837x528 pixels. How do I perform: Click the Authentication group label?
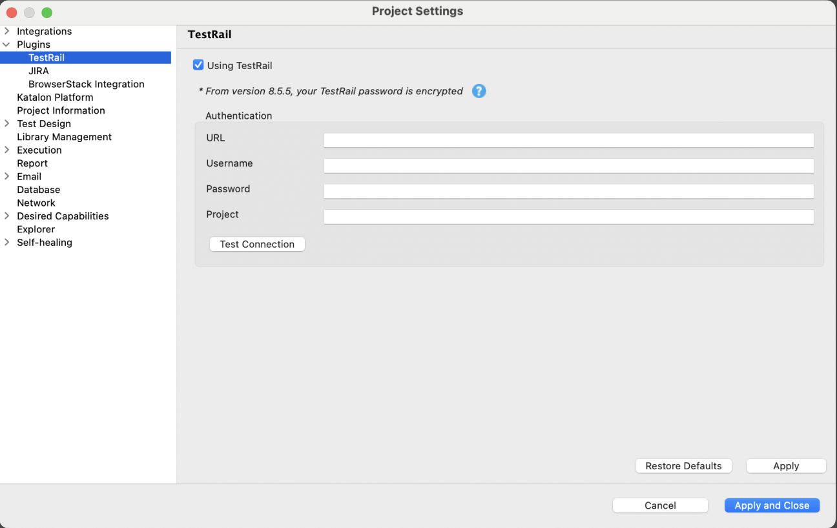[239, 116]
